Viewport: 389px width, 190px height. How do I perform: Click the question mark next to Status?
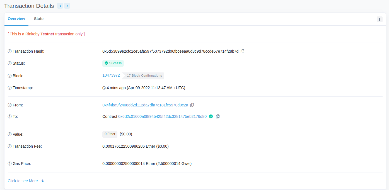[9, 63]
